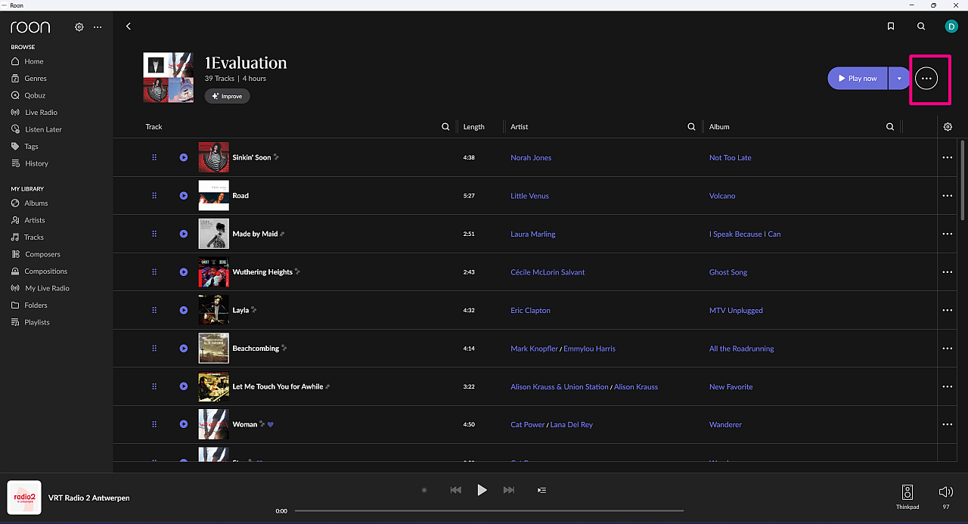Open more options for the Layla track
The image size is (968, 524).
coord(947,310)
